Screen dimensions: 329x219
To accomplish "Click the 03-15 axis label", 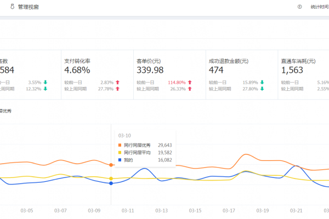I will [195, 211].
